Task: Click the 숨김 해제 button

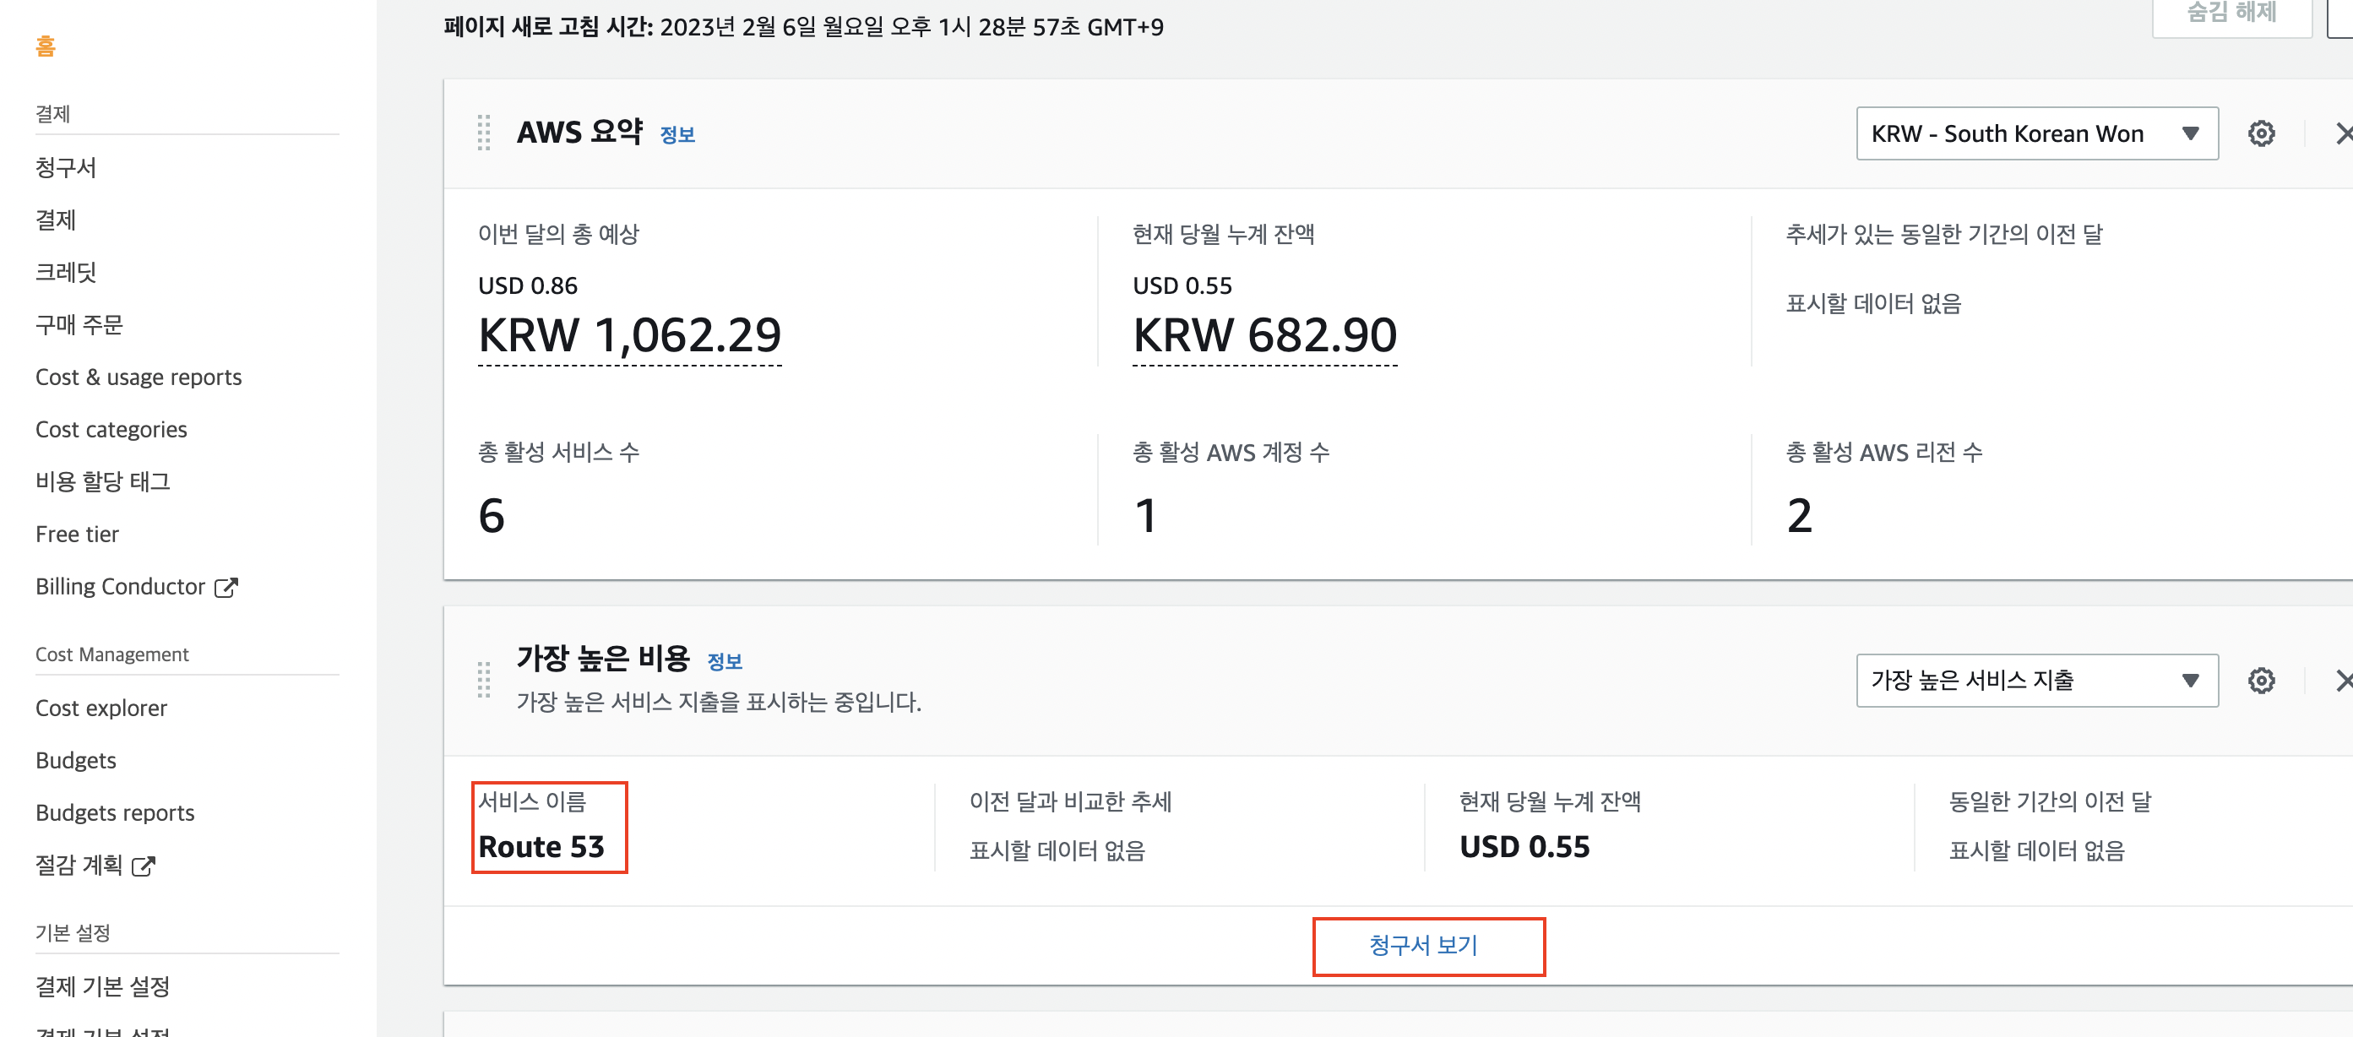Action: click(x=2231, y=13)
